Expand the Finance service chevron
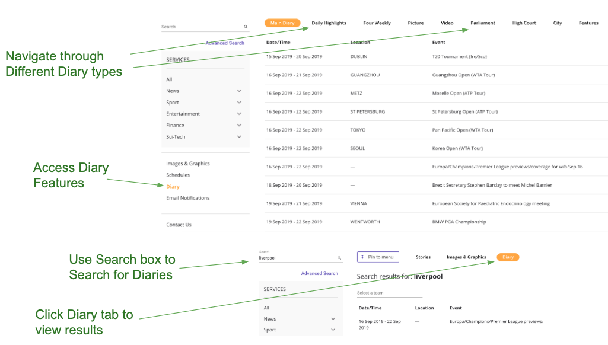The width and height of the screenshot is (608, 345). point(239,125)
